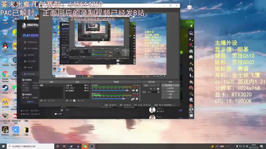
Task: Move source up with arrow
Action: click(78, 101)
